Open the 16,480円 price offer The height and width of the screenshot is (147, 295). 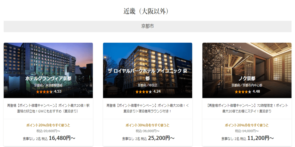[x=49, y=138]
